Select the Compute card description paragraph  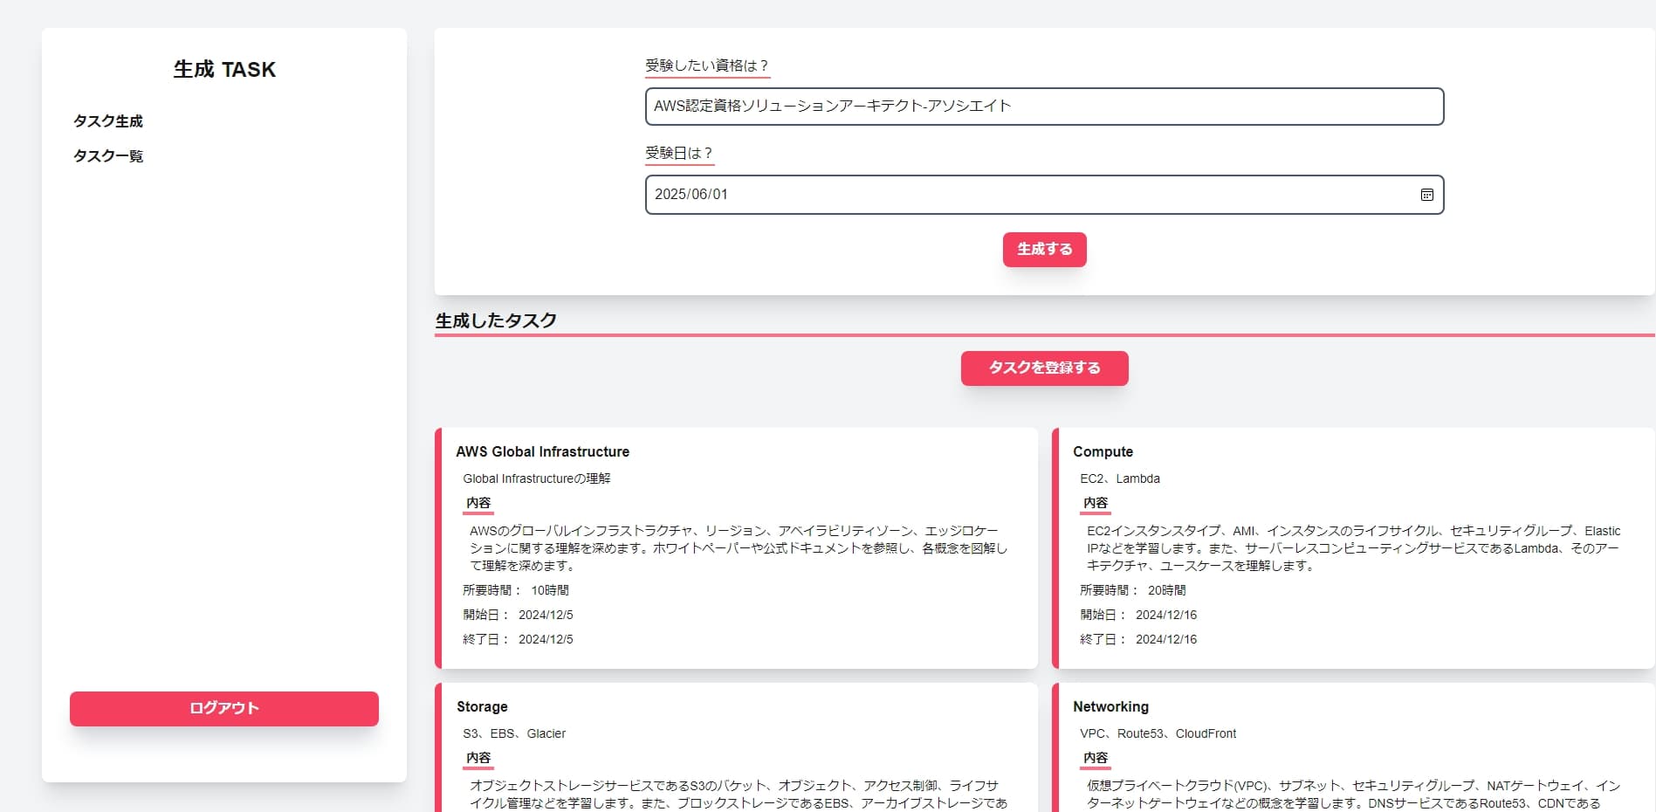coord(1353,548)
